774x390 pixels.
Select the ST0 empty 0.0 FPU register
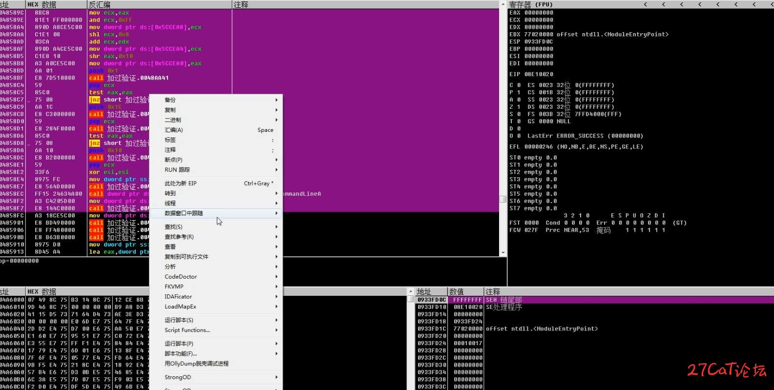tap(533, 158)
